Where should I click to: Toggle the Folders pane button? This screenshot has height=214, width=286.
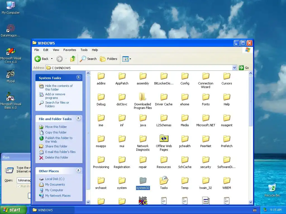(x=109, y=59)
